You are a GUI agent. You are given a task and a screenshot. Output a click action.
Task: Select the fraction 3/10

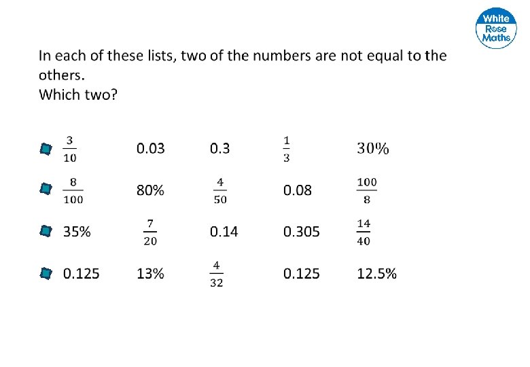point(69,149)
